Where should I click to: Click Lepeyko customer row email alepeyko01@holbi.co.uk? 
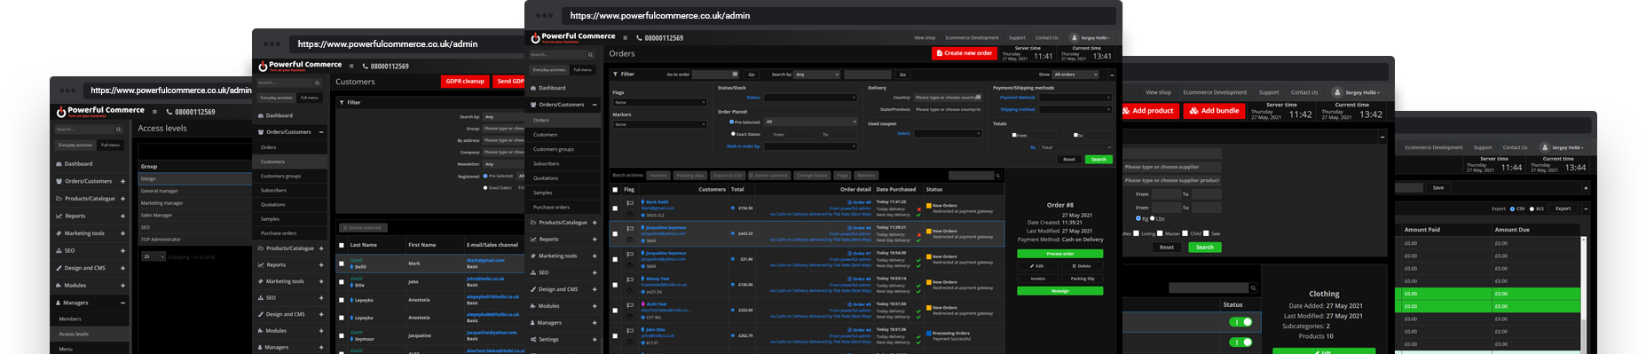(x=492, y=297)
